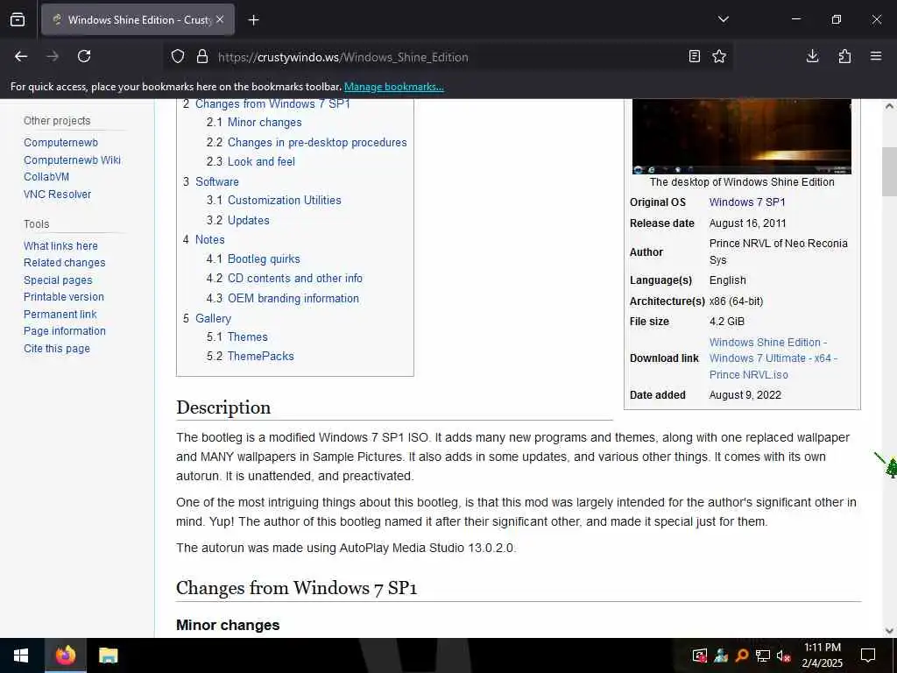Go back to the previous page
The height and width of the screenshot is (673, 897).
pos(21,56)
